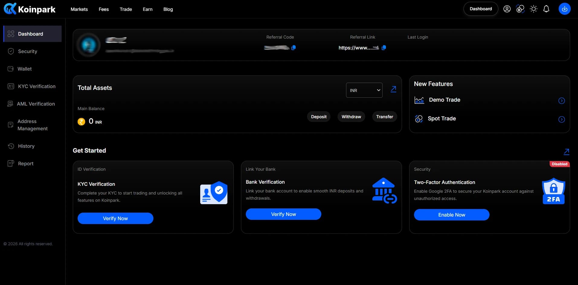The height and width of the screenshot is (285, 578).
Task: Open the INR currency dropdown
Action: click(364, 90)
